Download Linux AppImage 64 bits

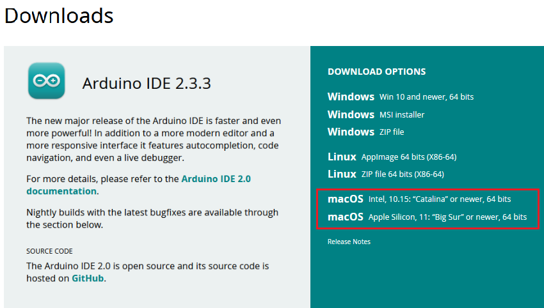(392, 157)
